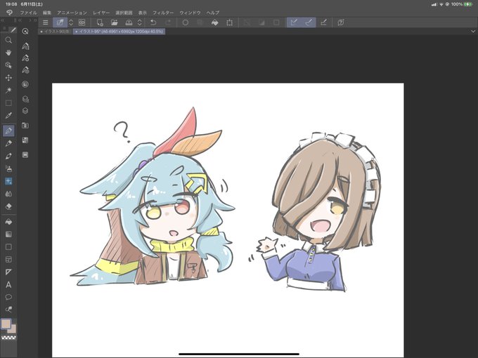Toggle Snap to Special Ruler
The image size is (478, 358).
(x=309, y=22)
